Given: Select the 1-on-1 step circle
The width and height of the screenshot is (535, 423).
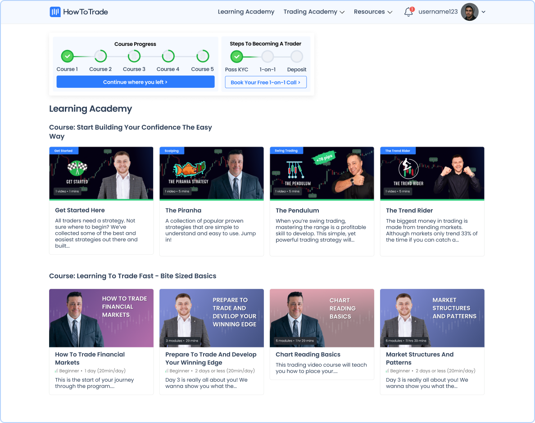Looking at the screenshot, I should [267, 56].
